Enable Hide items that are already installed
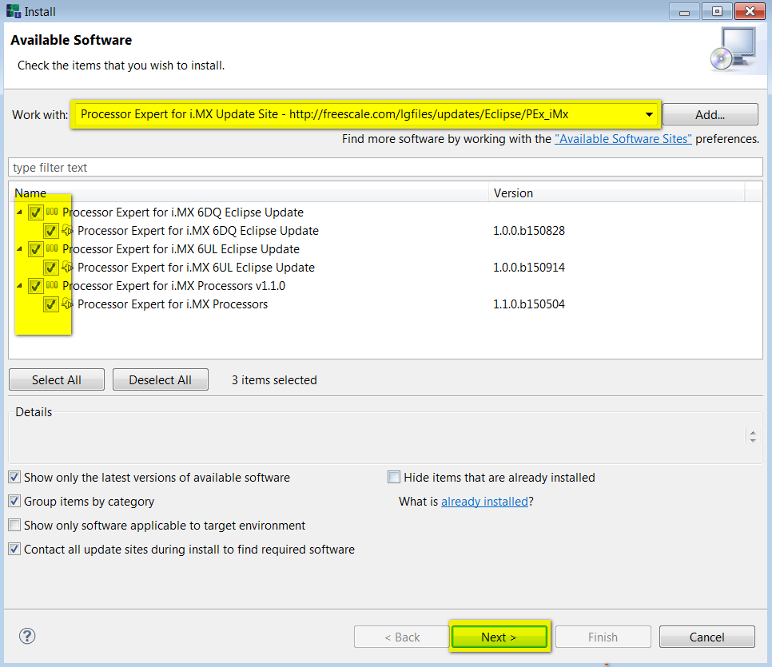Screen dimensions: 772x667 tap(394, 478)
